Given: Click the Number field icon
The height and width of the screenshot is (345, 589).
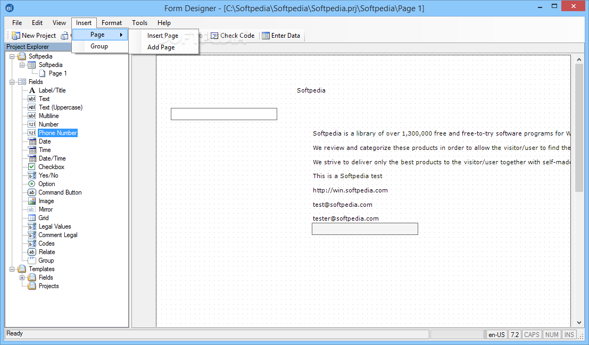Looking at the screenshot, I should [x=32, y=124].
